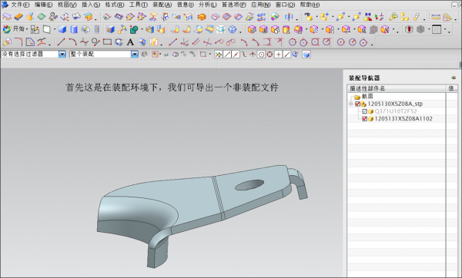Click the Add Component assembly icon
This screenshot has width=462, height=278.
tap(324, 16)
